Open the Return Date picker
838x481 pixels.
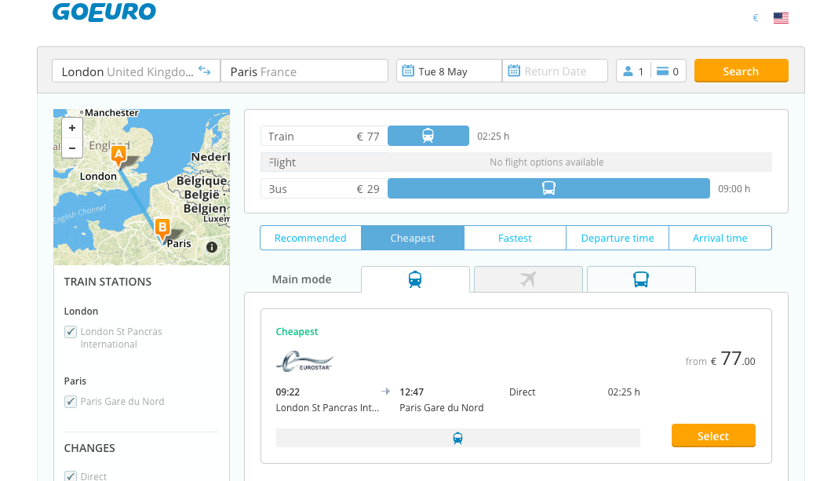point(555,71)
